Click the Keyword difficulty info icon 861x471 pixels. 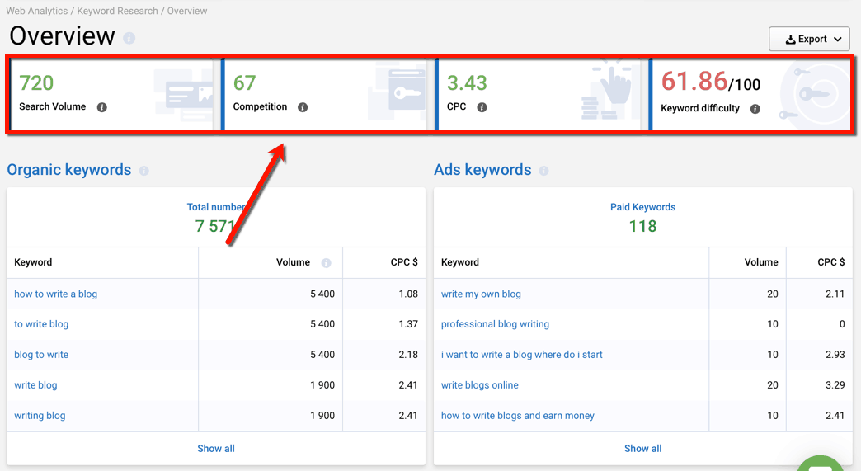(x=755, y=109)
